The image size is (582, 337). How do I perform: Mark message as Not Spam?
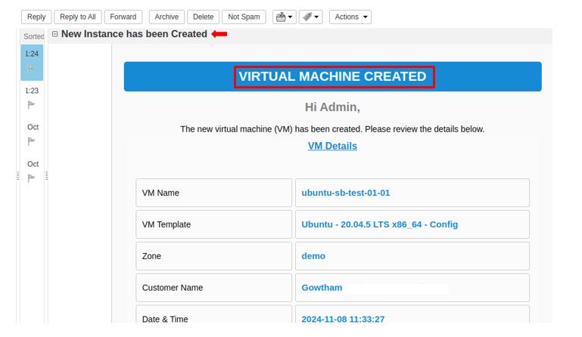244,17
